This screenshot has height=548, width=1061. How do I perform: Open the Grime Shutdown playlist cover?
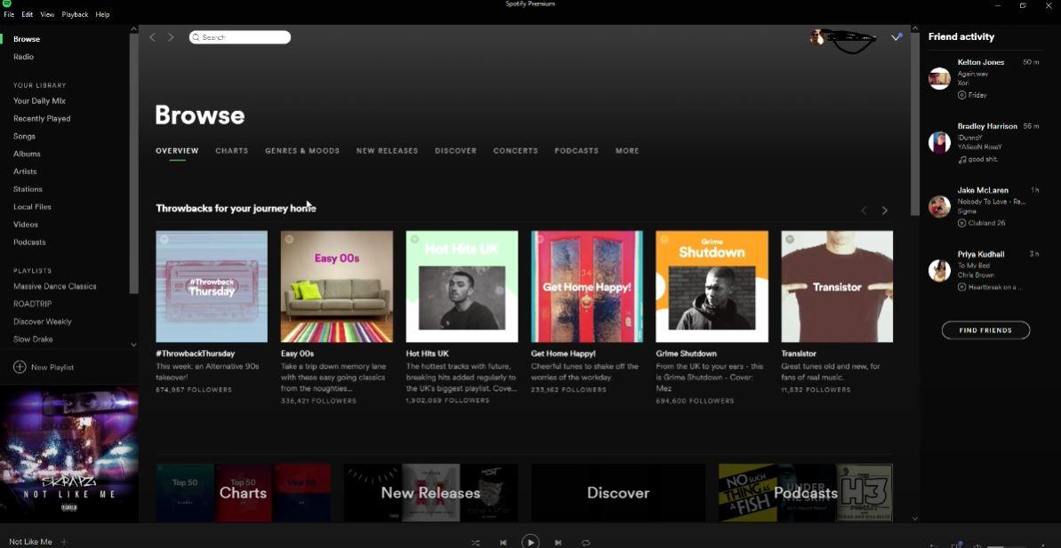[711, 287]
